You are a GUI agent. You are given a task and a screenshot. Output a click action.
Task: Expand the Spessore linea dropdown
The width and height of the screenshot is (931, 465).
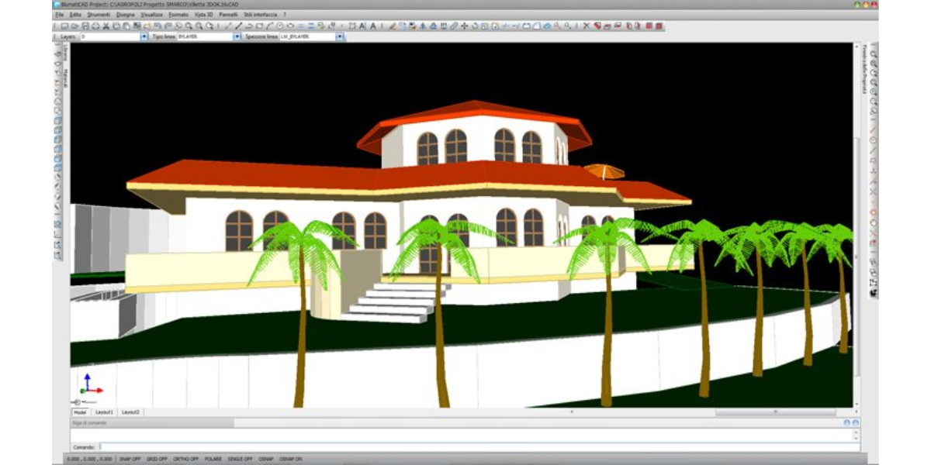coord(339,36)
